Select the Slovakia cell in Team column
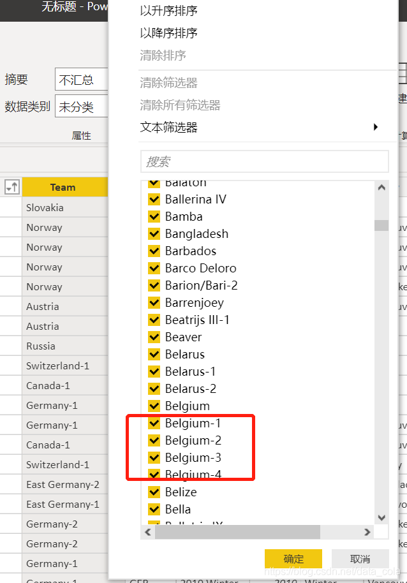 65,207
